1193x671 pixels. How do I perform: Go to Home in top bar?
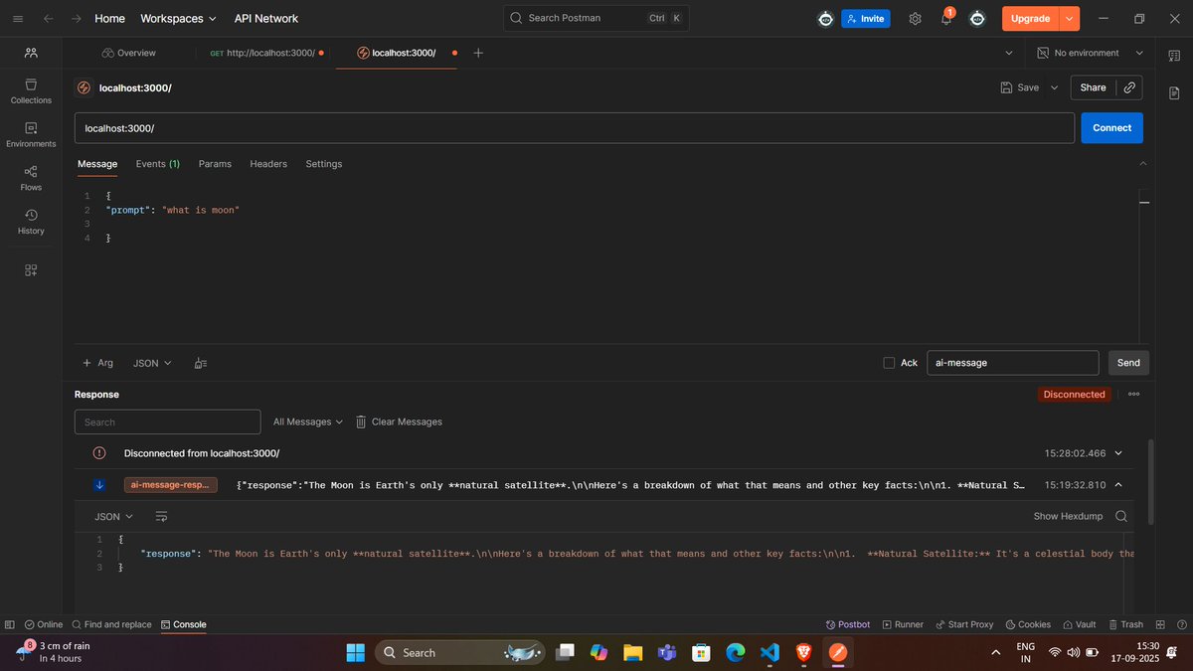[x=109, y=18]
